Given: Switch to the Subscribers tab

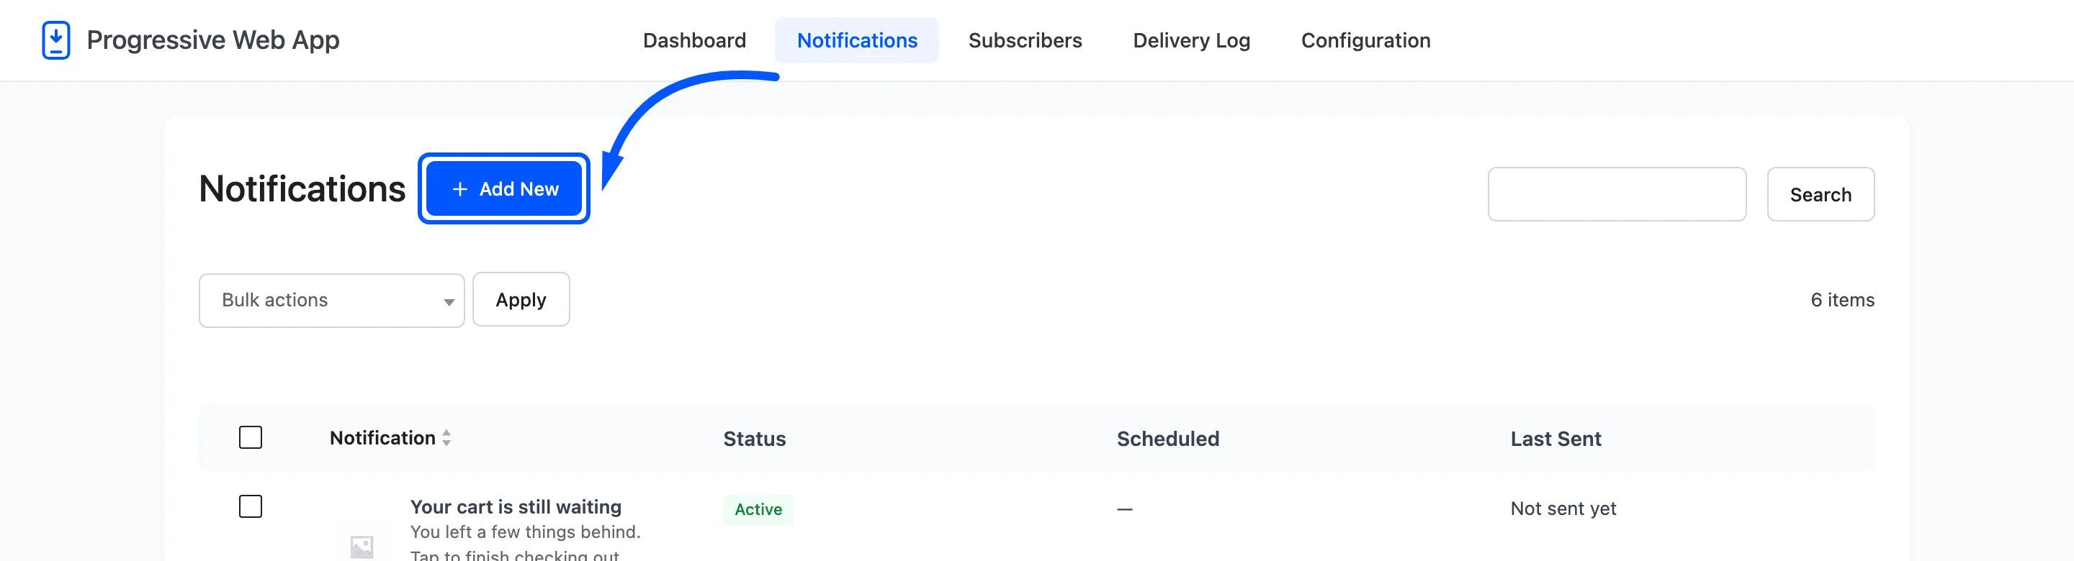Looking at the screenshot, I should coord(1025,40).
